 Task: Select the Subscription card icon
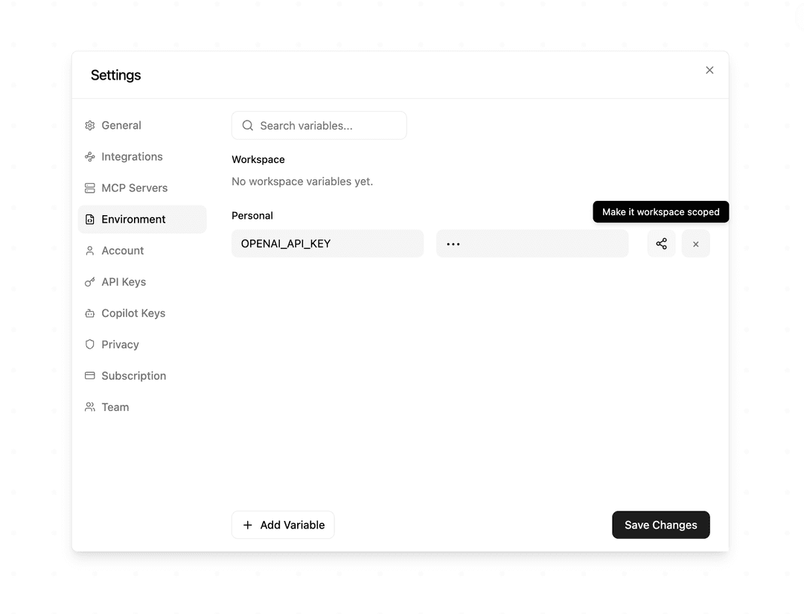pyautogui.click(x=89, y=375)
